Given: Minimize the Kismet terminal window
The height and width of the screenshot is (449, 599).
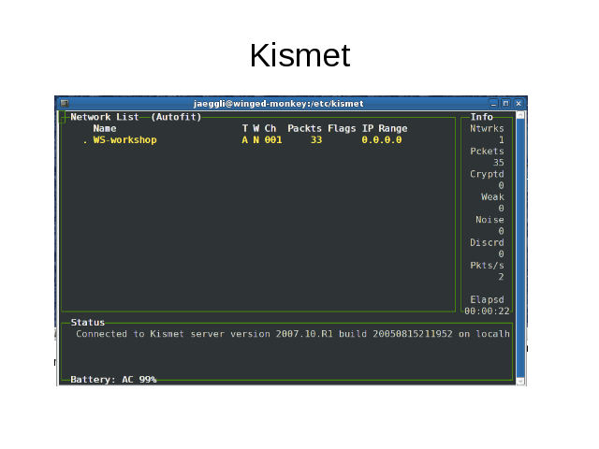Looking at the screenshot, I should point(494,103).
